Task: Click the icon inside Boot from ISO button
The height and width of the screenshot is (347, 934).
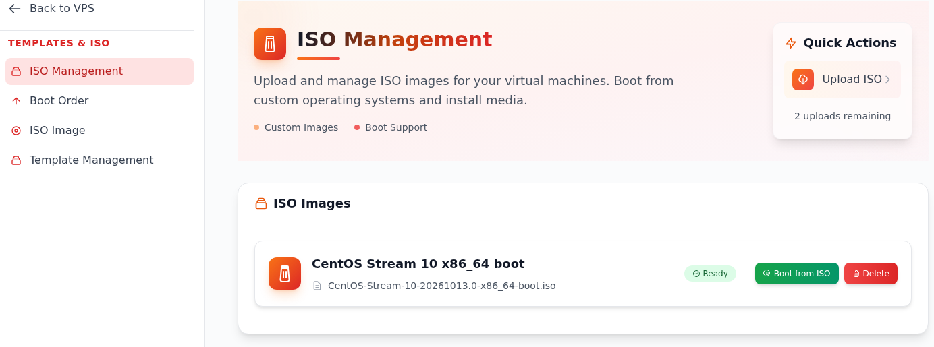Action: [767, 274]
